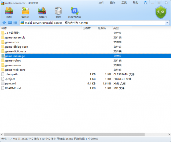Click the '.project' file name
The width and height of the screenshot is (171, 142).
[x=10, y=79]
